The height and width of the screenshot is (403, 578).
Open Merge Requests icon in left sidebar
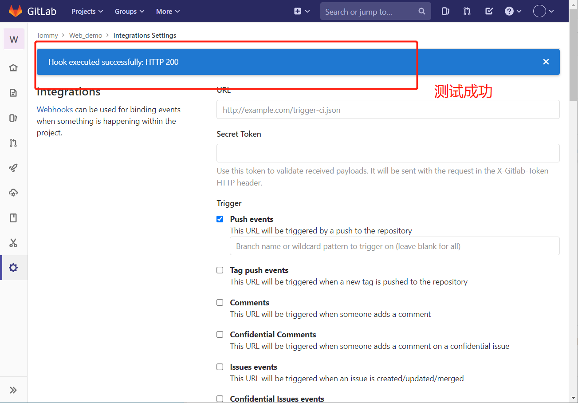(x=13, y=143)
